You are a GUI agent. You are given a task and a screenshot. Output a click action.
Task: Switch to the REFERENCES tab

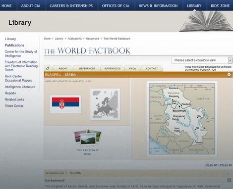tap(87, 68)
